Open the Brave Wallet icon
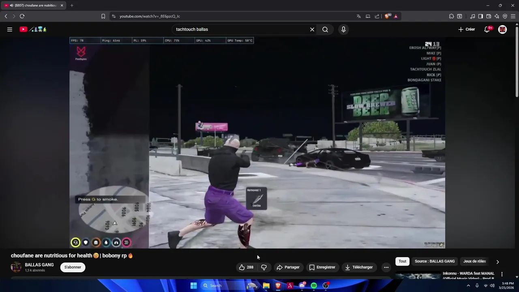The image size is (519, 292). click(489, 16)
